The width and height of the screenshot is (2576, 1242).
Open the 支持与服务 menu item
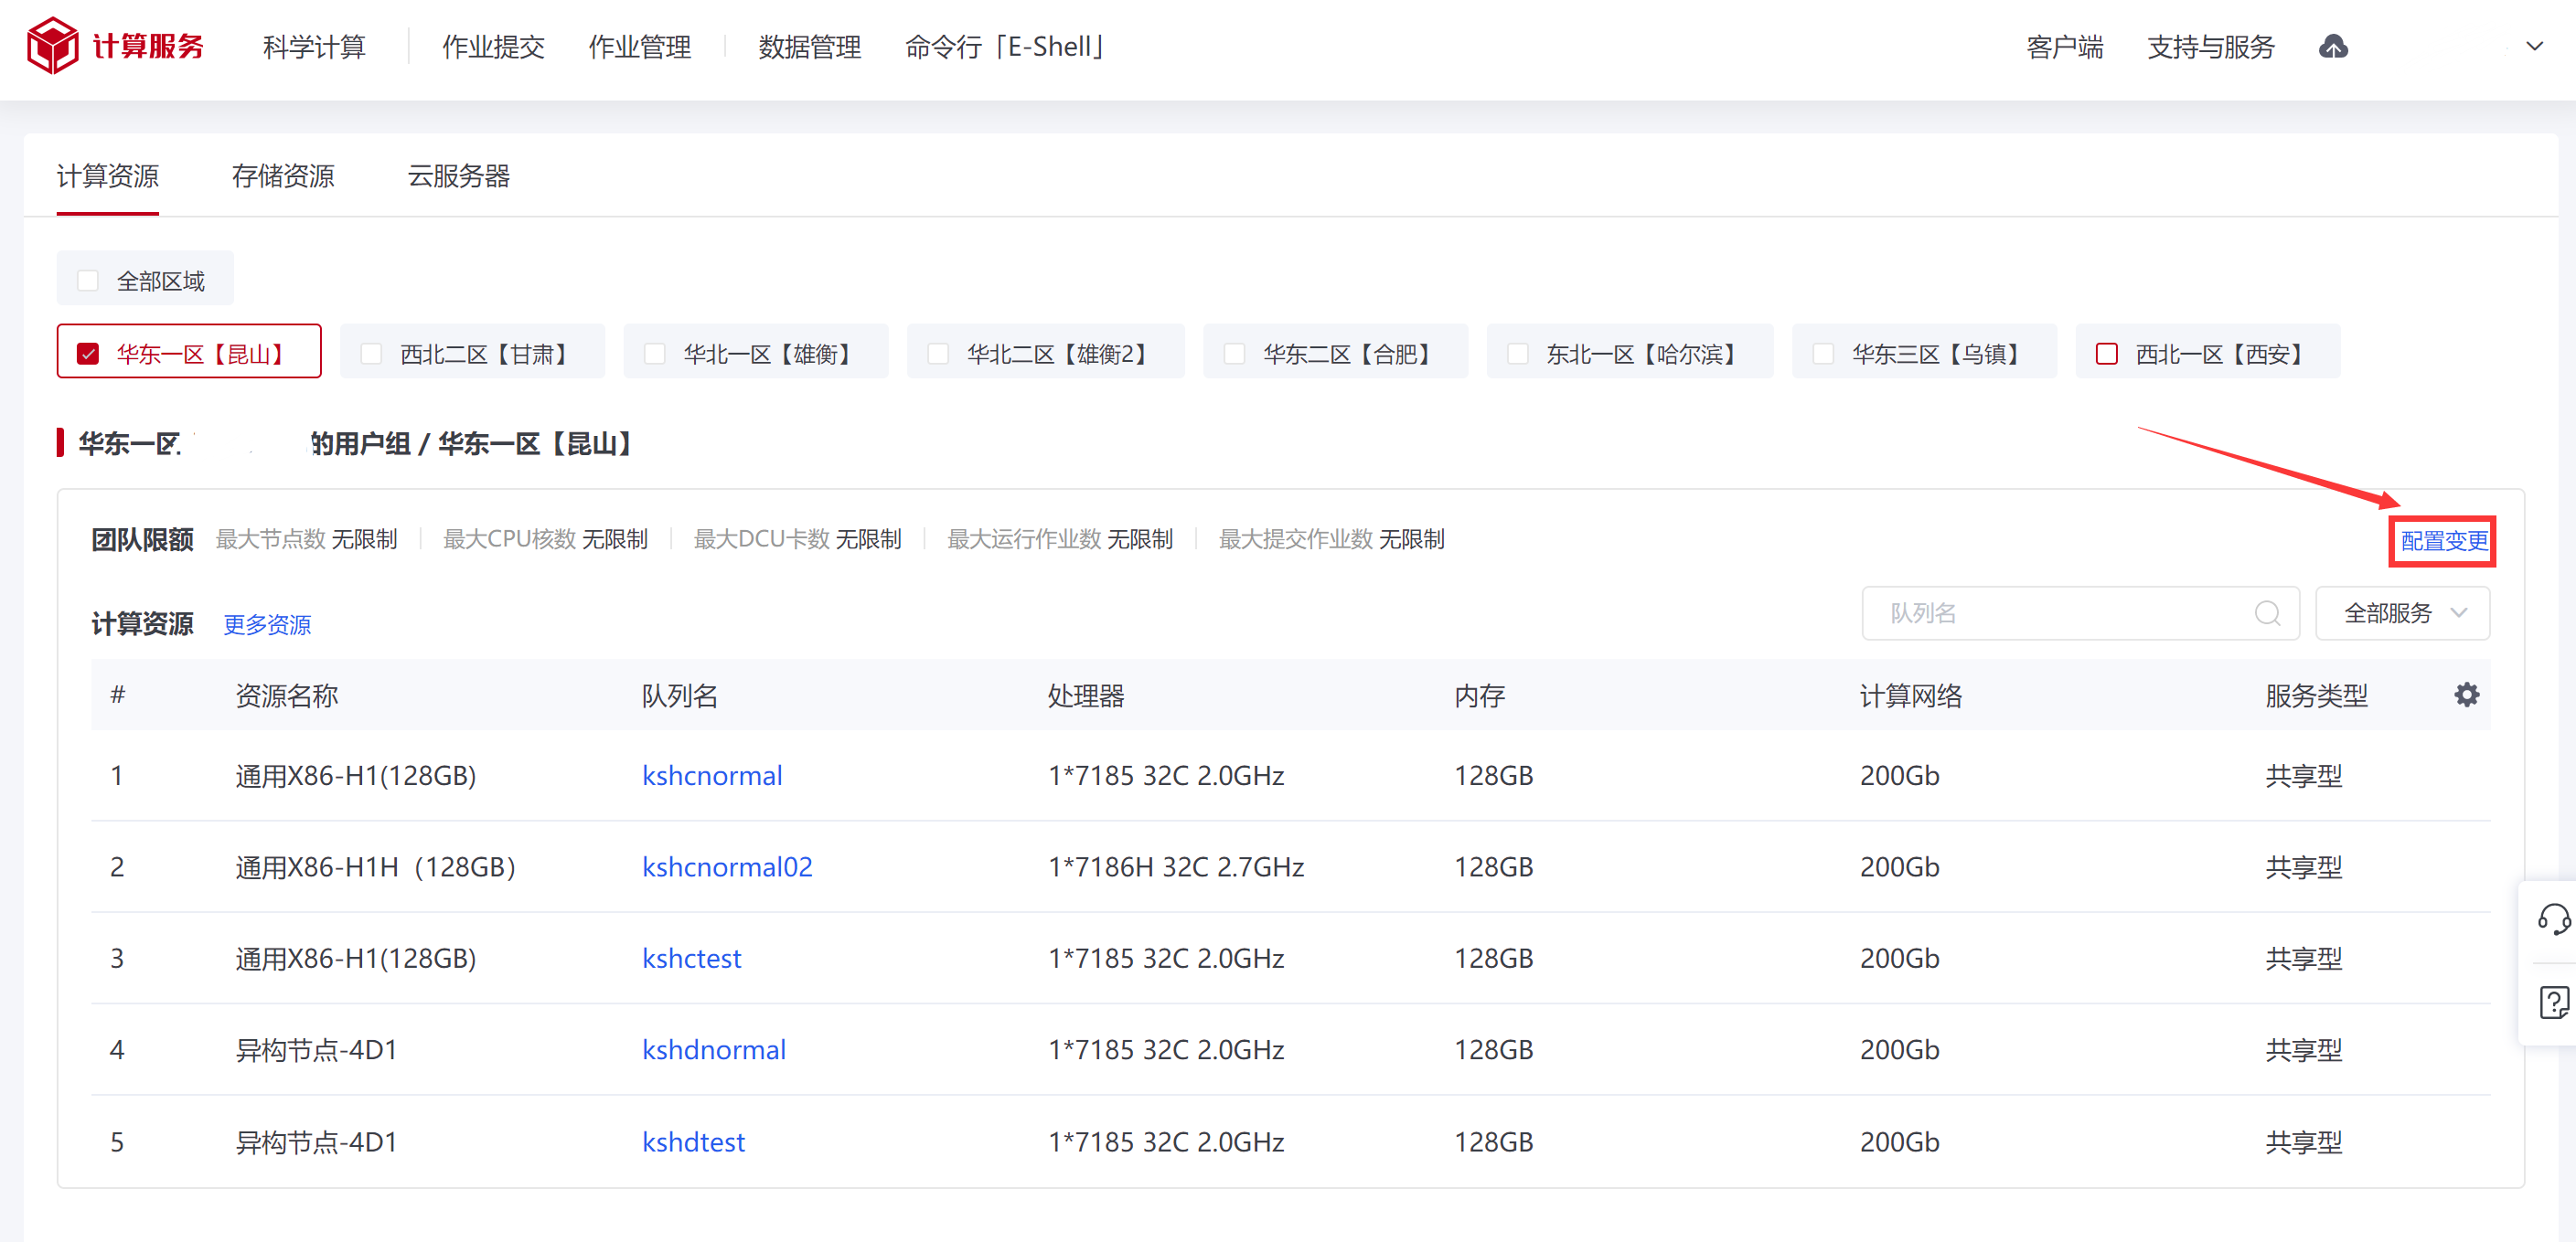pos(2211,46)
